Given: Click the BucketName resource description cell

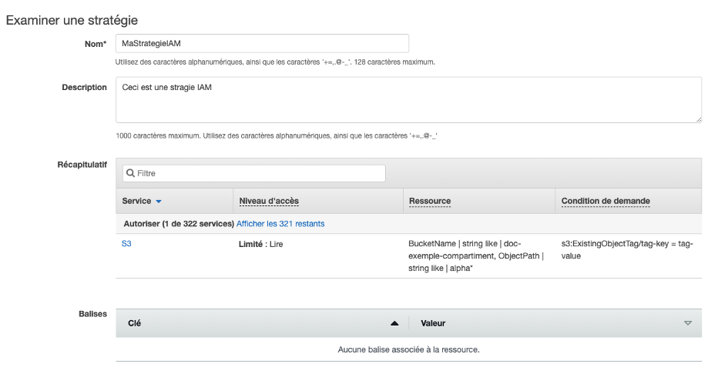Looking at the screenshot, I should click(475, 255).
